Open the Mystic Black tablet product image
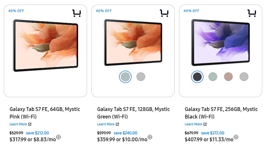 tap(220, 42)
